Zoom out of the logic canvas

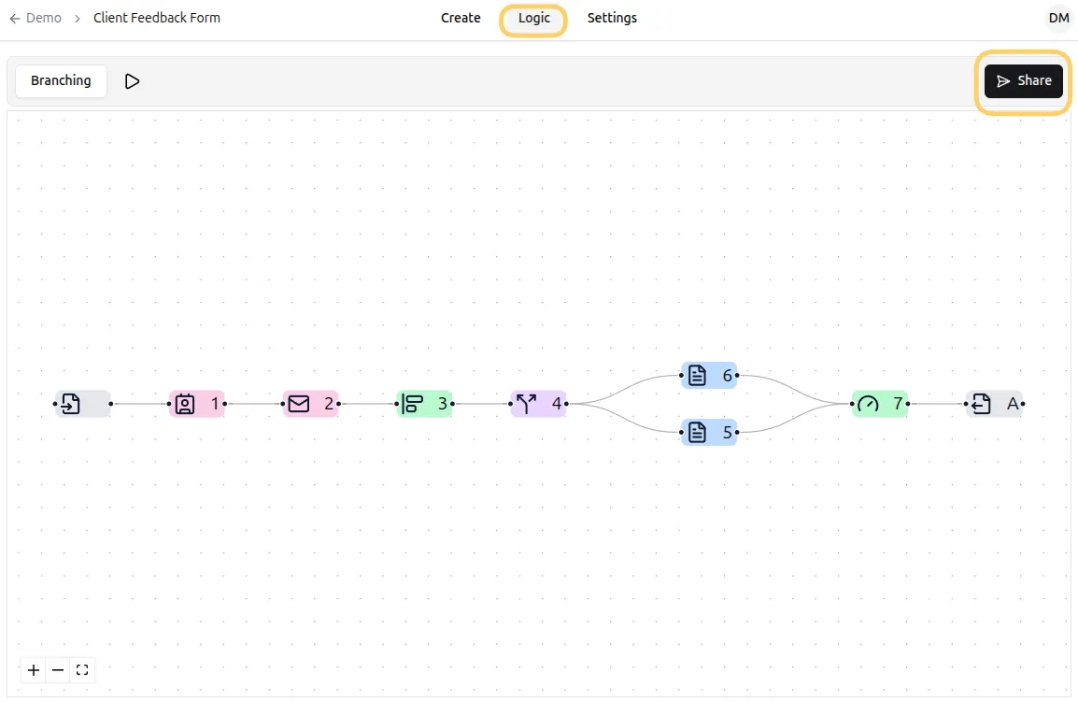click(x=57, y=670)
